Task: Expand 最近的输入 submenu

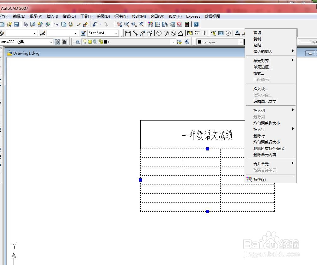Action: pyautogui.click(x=271, y=51)
